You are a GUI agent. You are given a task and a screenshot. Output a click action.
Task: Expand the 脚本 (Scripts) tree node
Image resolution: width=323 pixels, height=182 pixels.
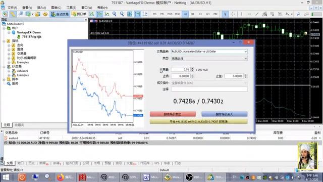pyautogui.click(x=4, y=79)
